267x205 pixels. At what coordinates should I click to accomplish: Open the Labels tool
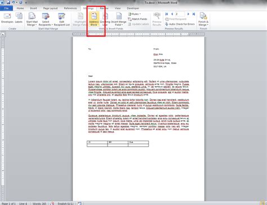point(19,18)
